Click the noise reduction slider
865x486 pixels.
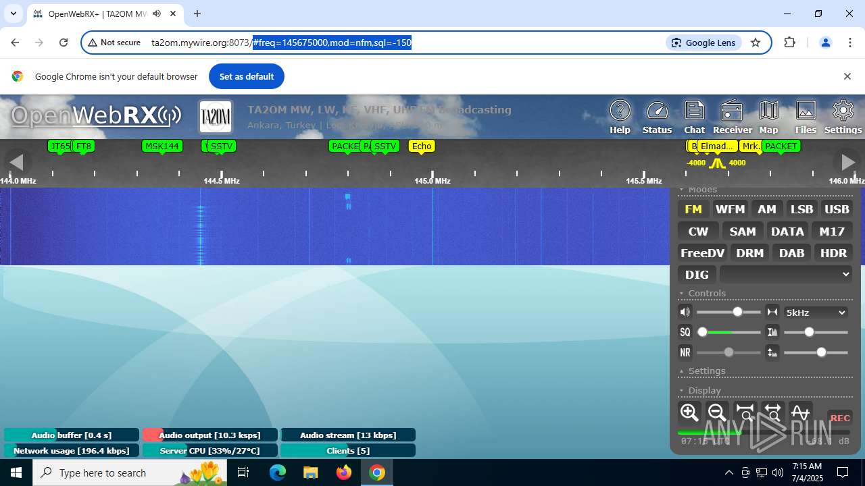point(728,352)
